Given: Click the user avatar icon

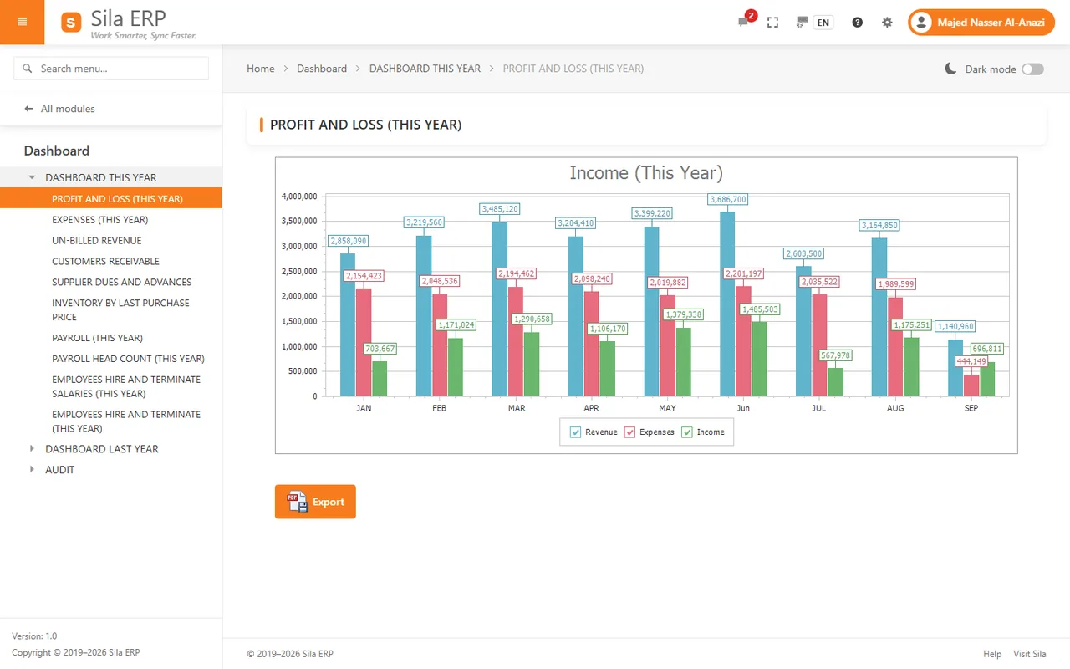Looking at the screenshot, I should tap(921, 23).
